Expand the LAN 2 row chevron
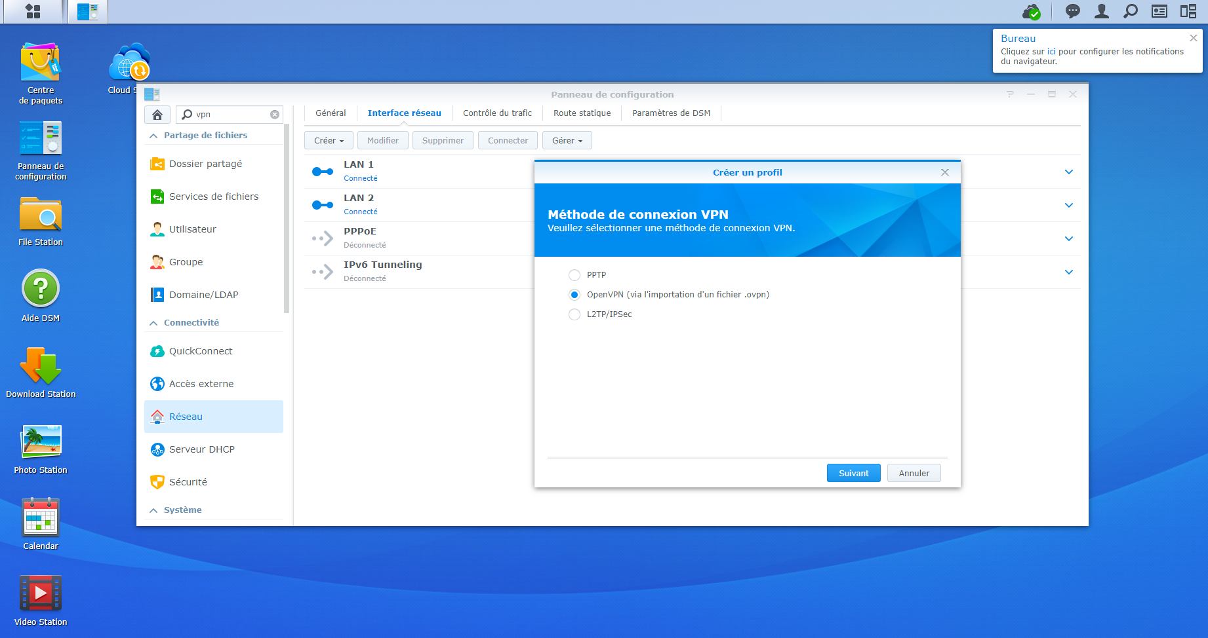Viewport: 1208px width, 638px height. [1069, 206]
